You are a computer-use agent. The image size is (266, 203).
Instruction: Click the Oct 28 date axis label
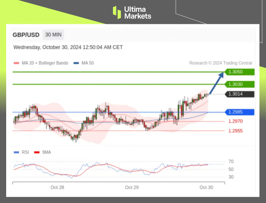(x=57, y=188)
